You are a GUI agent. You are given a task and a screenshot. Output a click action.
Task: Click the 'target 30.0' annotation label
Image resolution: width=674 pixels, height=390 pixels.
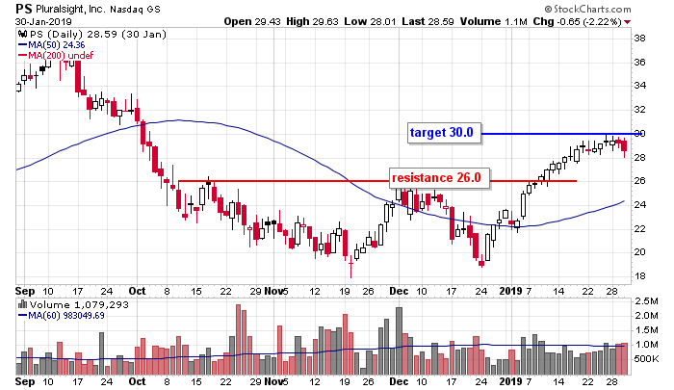pyautogui.click(x=444, y=133)
